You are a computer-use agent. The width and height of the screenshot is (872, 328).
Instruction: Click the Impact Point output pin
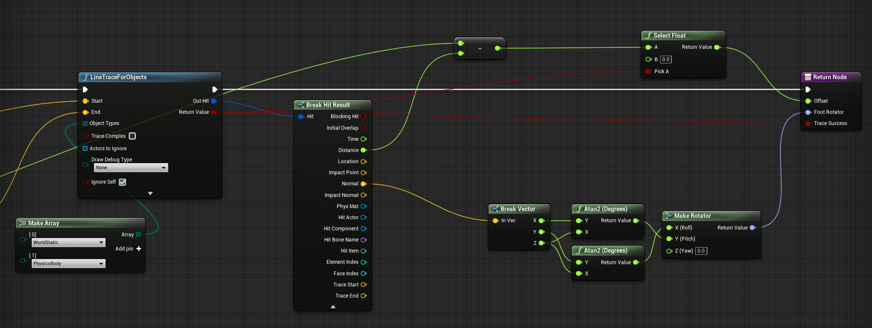(x=364, y=173)
